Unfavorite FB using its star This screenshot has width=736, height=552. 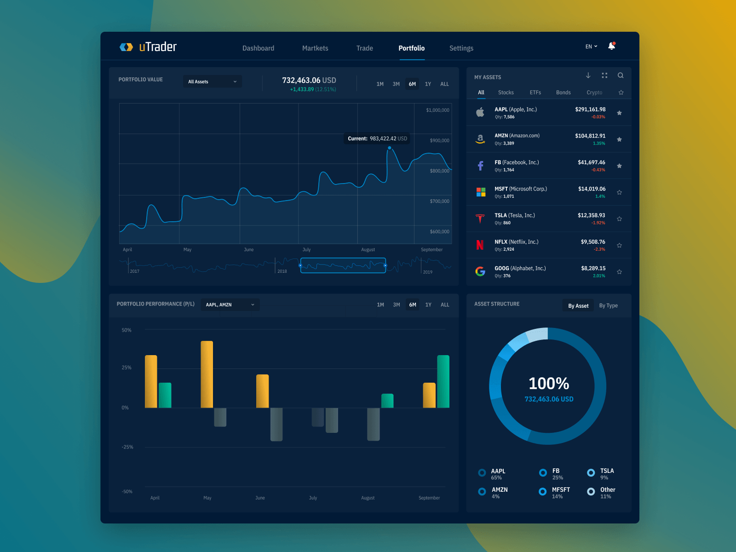619,166
